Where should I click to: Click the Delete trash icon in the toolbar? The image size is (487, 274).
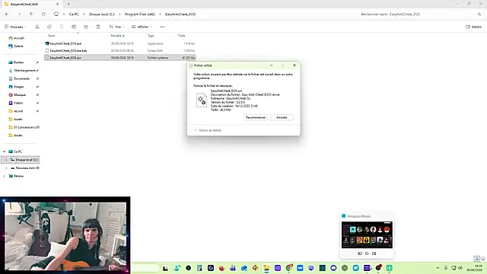98,27
